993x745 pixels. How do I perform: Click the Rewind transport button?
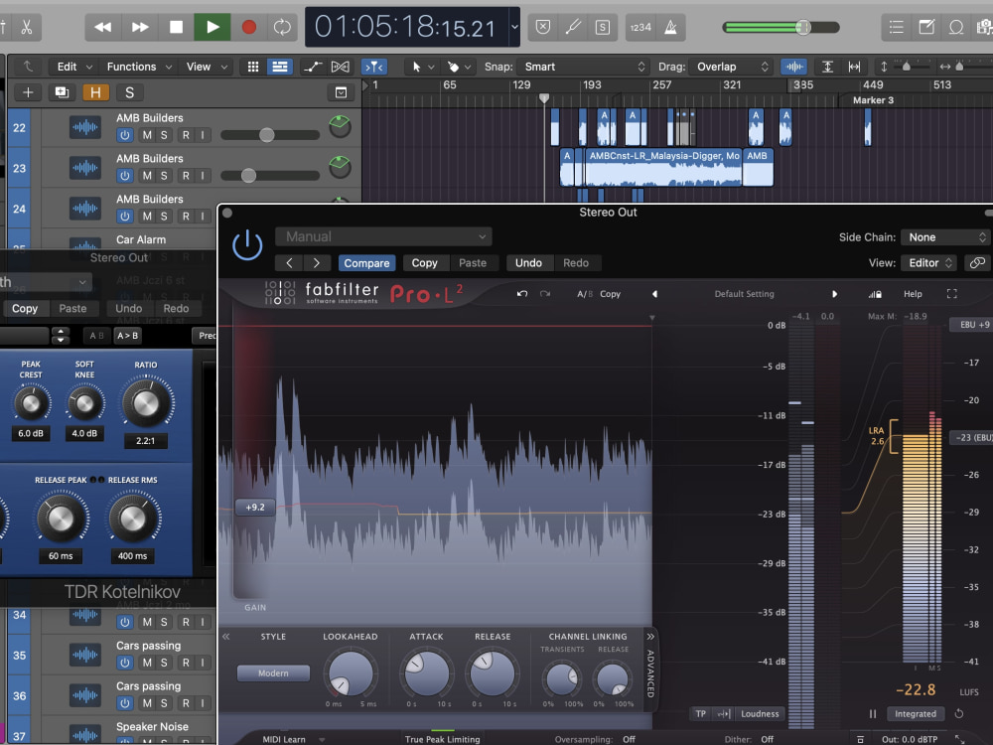[103, 27]
